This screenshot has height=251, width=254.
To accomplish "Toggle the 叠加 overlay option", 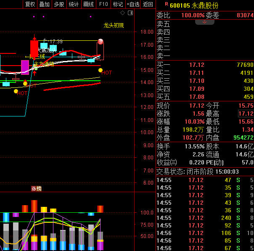I will pos(44,4).
